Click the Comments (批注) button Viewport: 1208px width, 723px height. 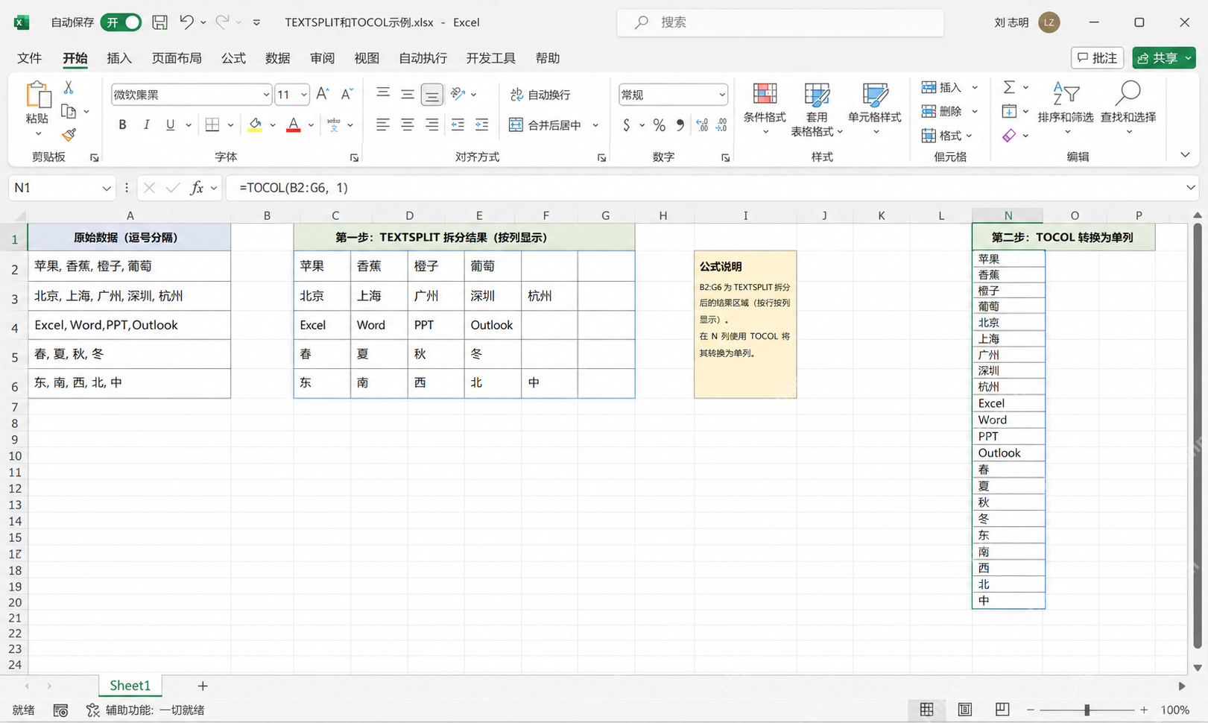click(x=1097, y=58)
